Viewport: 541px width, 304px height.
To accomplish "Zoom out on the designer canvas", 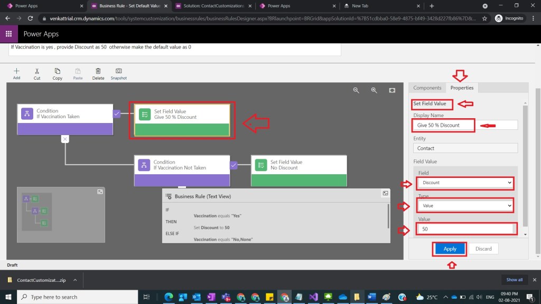I will [356, 90].
